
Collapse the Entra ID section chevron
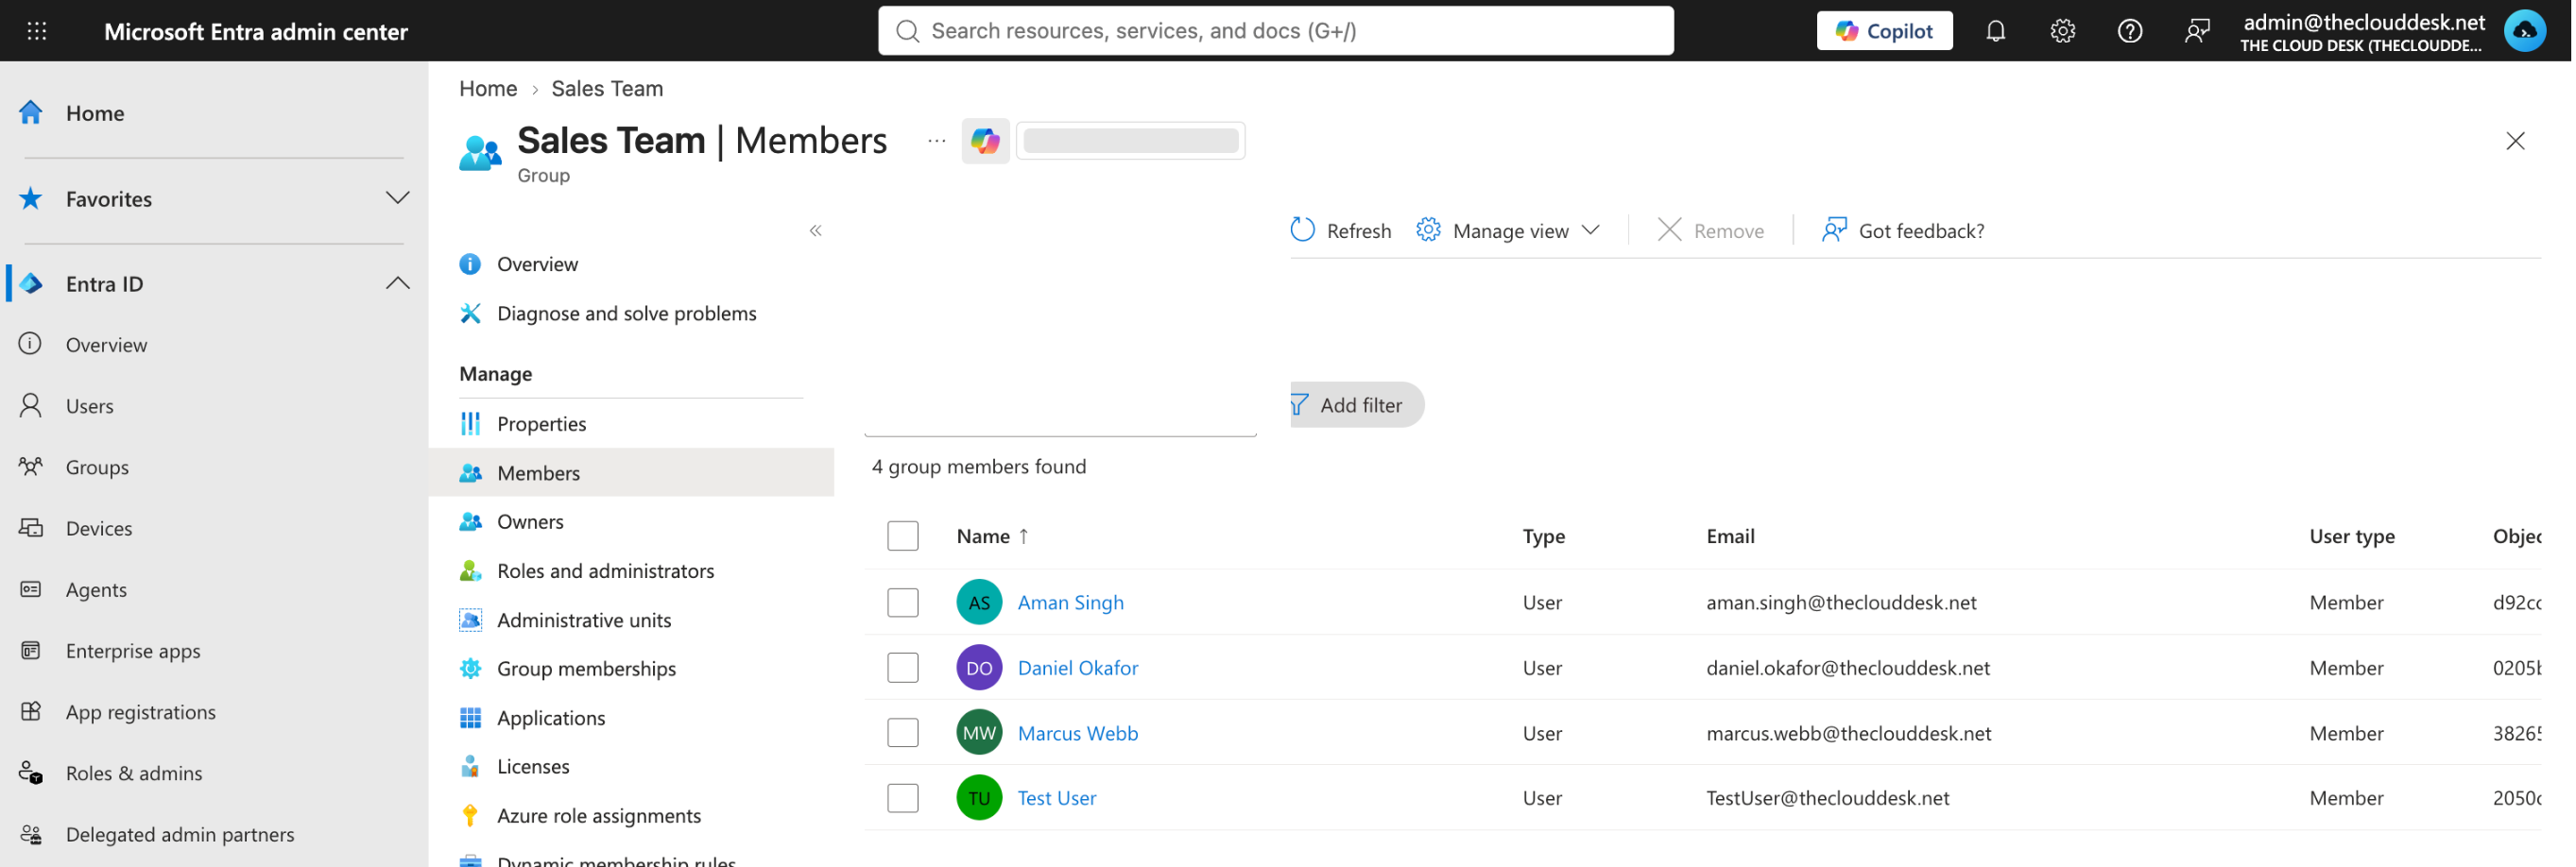[398, 284]
